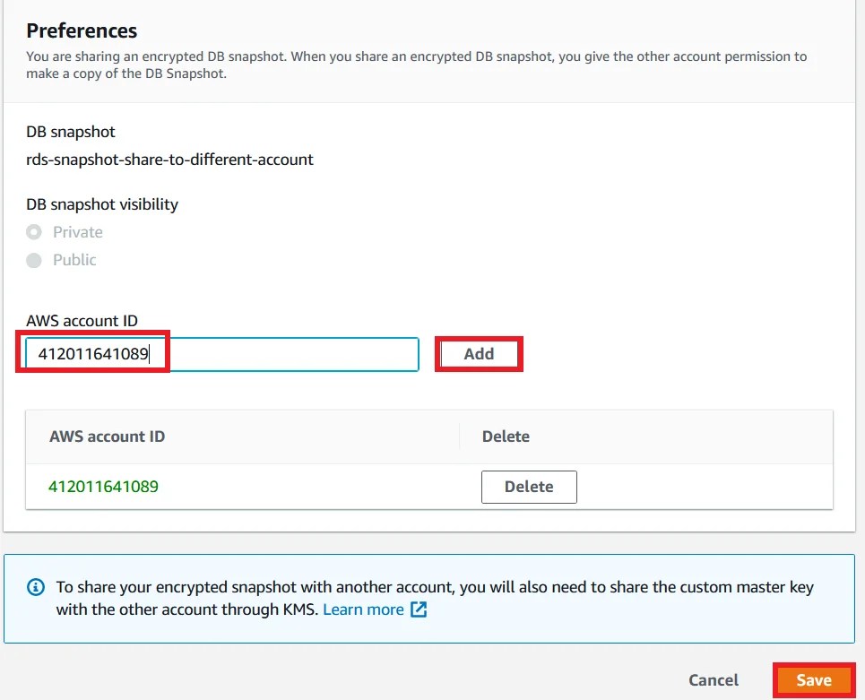The height and width of the screenshot is (700, 865).
Task: Click the table row containing the shared account
Action: tap(269, 487)
